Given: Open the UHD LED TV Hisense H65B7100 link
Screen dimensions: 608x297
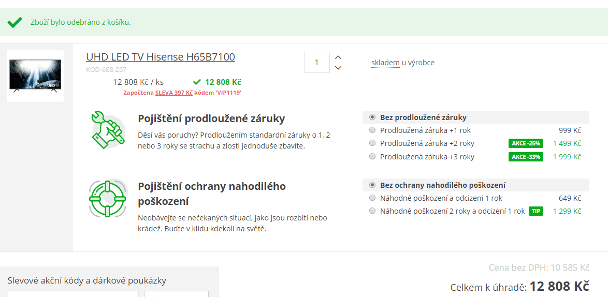Looking at the screenshot, I should [161, 57].
